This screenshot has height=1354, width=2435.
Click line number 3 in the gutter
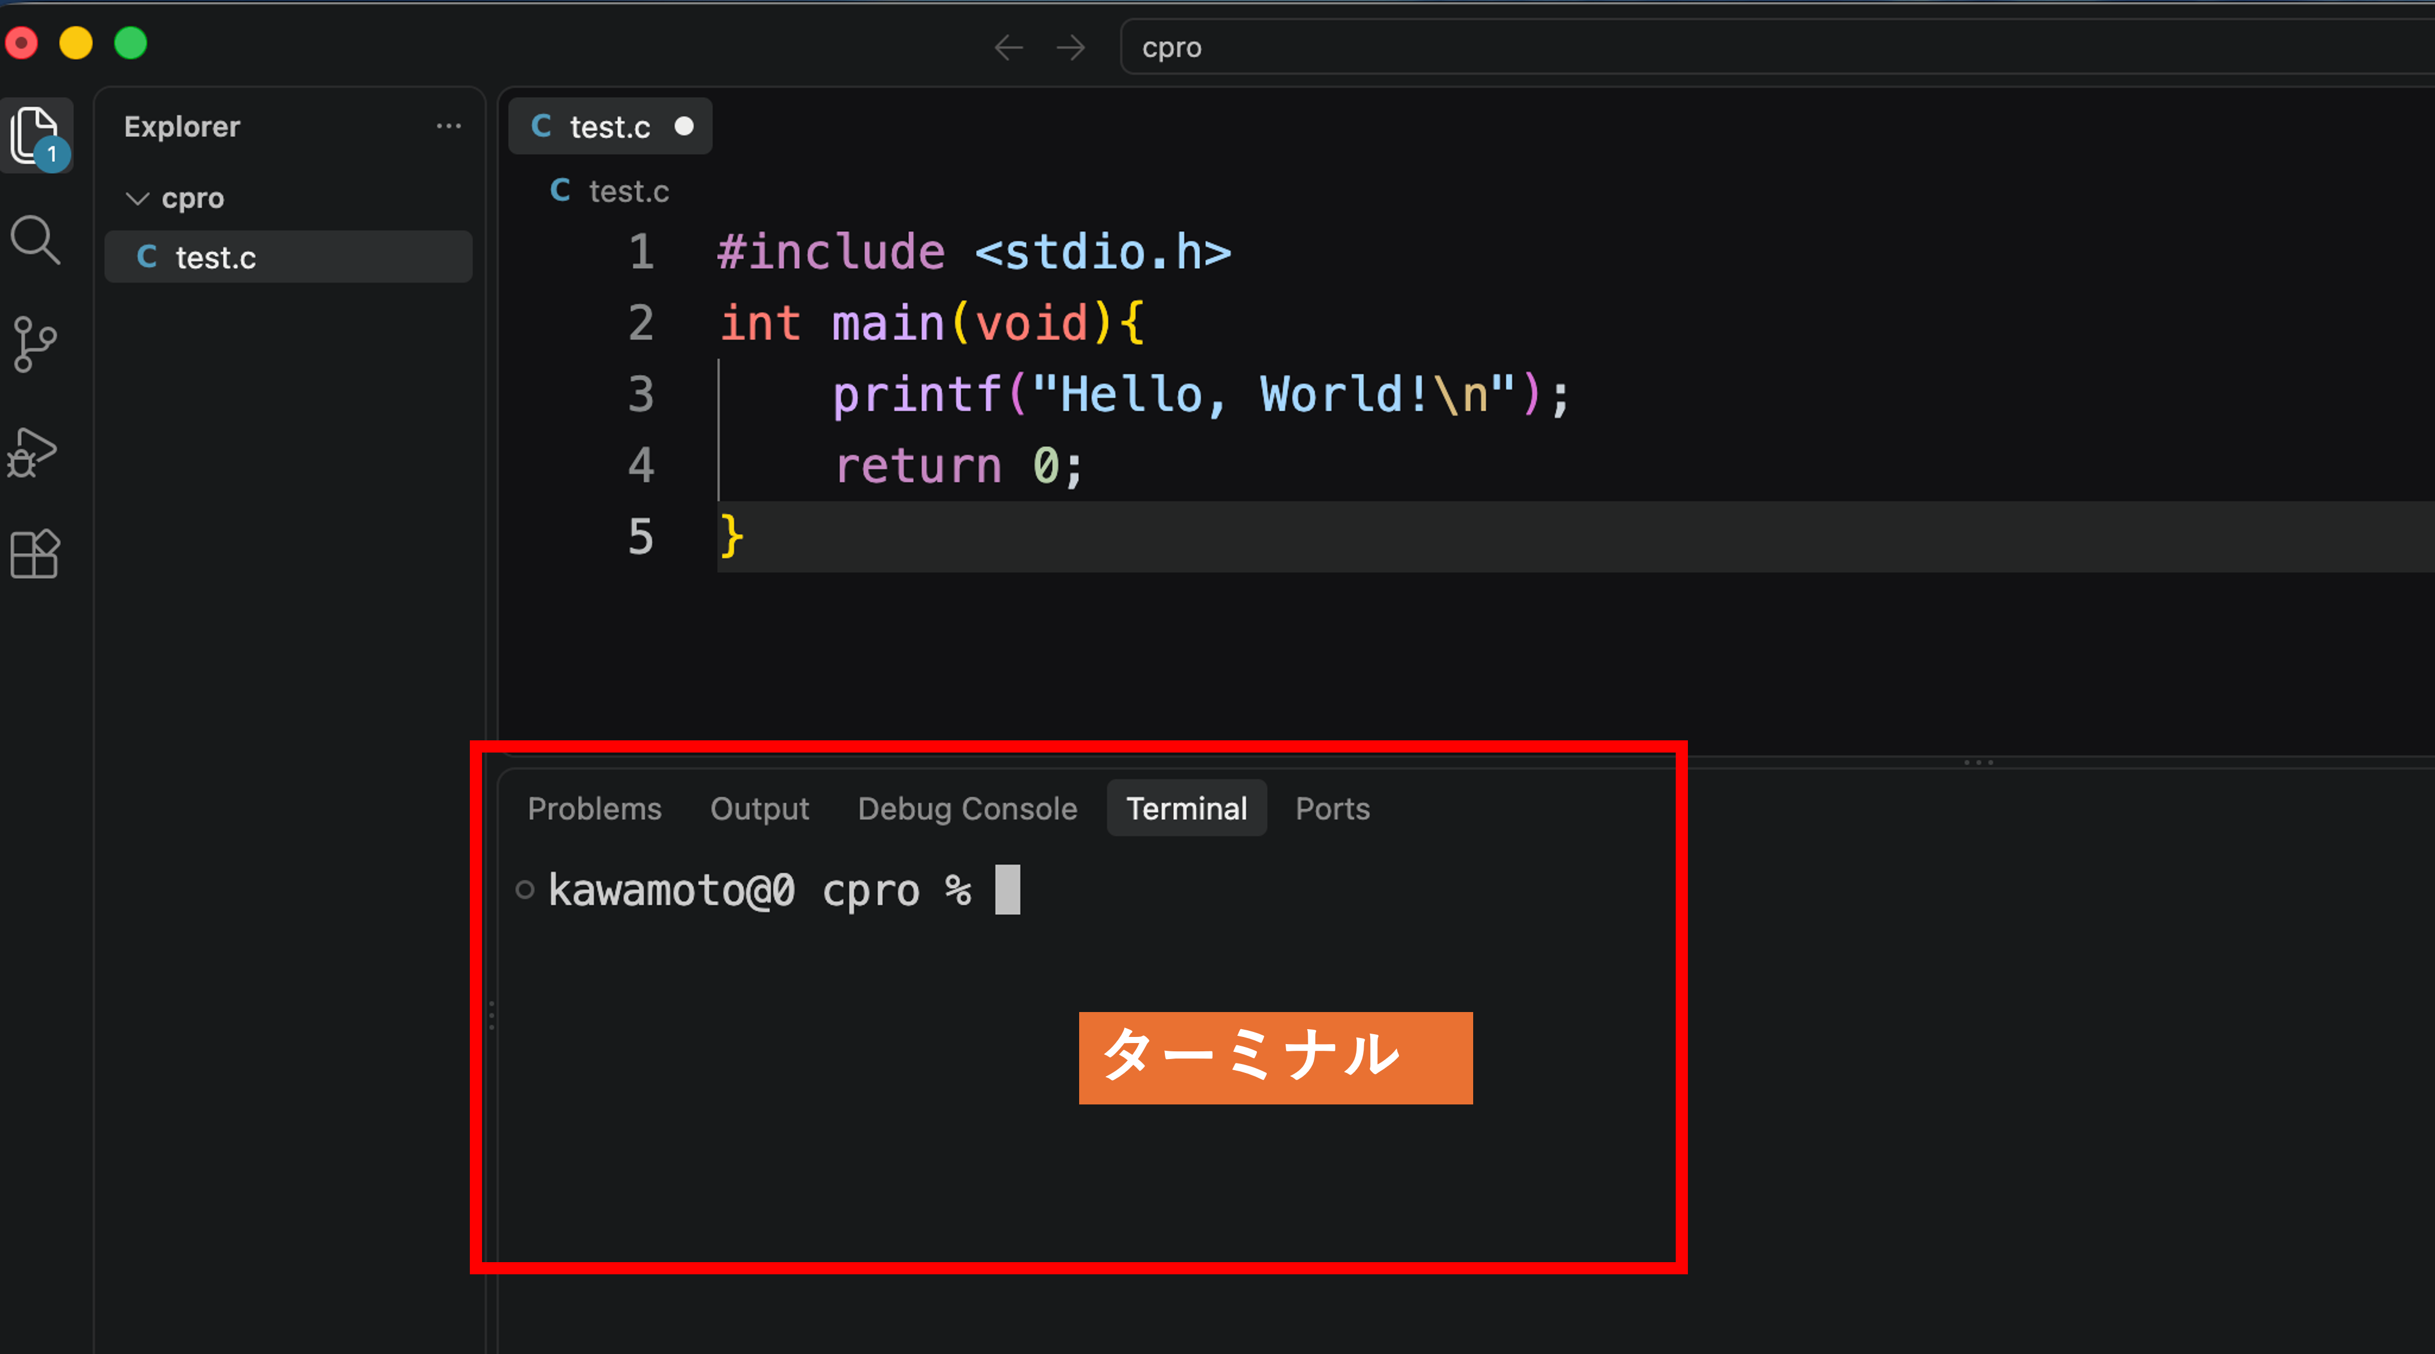[641, 394]
